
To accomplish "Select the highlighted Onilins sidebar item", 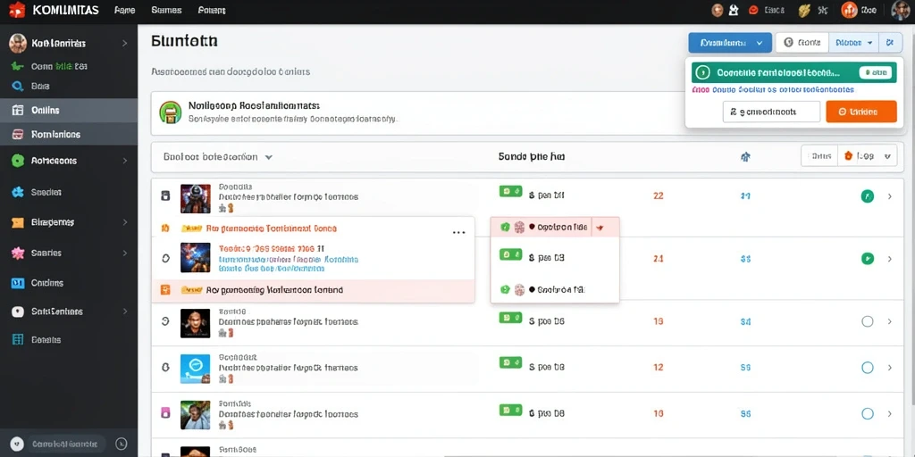I will [69, 110].
